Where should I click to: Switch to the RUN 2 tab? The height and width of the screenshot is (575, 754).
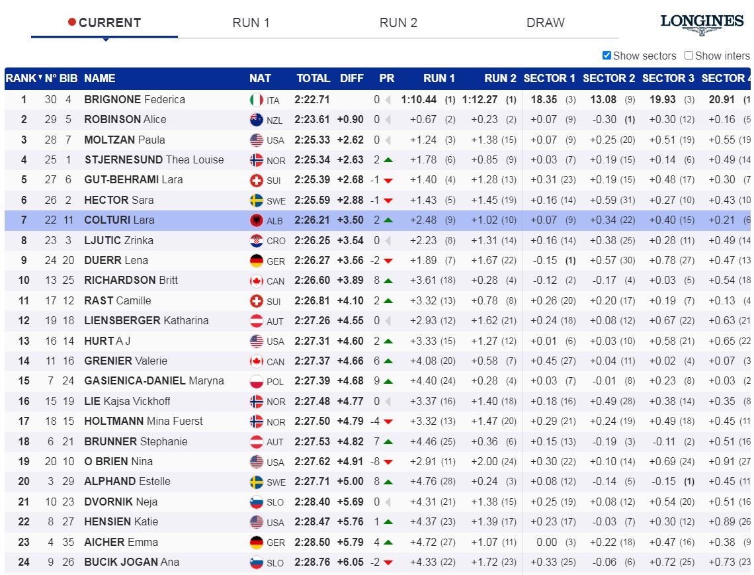point(398,22)
